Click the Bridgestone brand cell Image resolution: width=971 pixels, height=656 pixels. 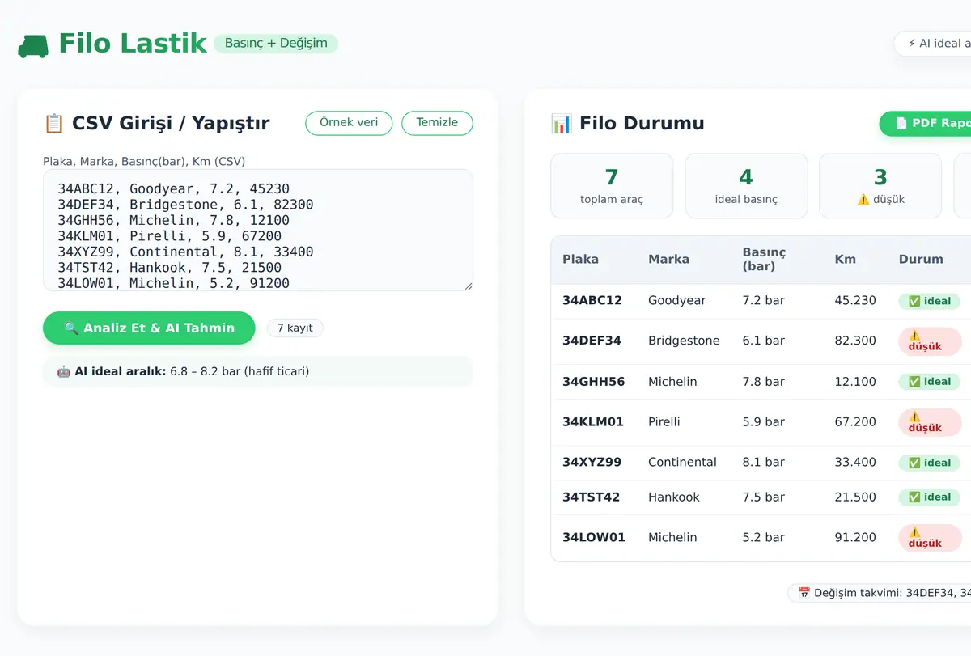684,341
